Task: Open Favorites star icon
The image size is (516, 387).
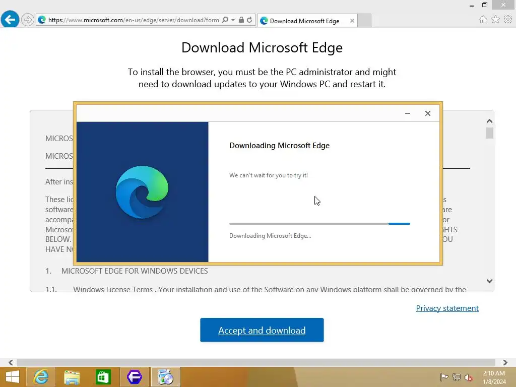Action: tap(495, 20)
